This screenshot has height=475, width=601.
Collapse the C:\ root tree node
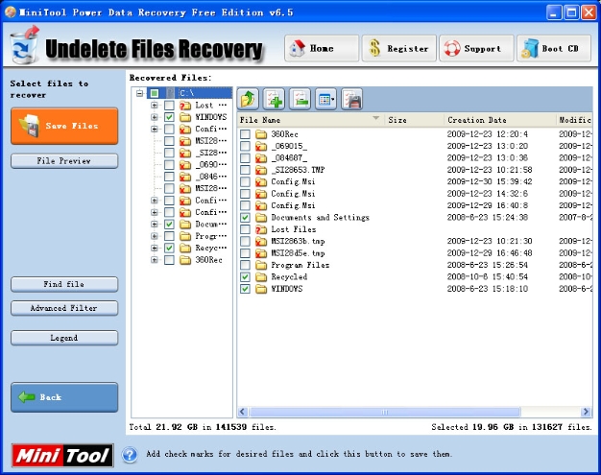(x=140, y=93)
